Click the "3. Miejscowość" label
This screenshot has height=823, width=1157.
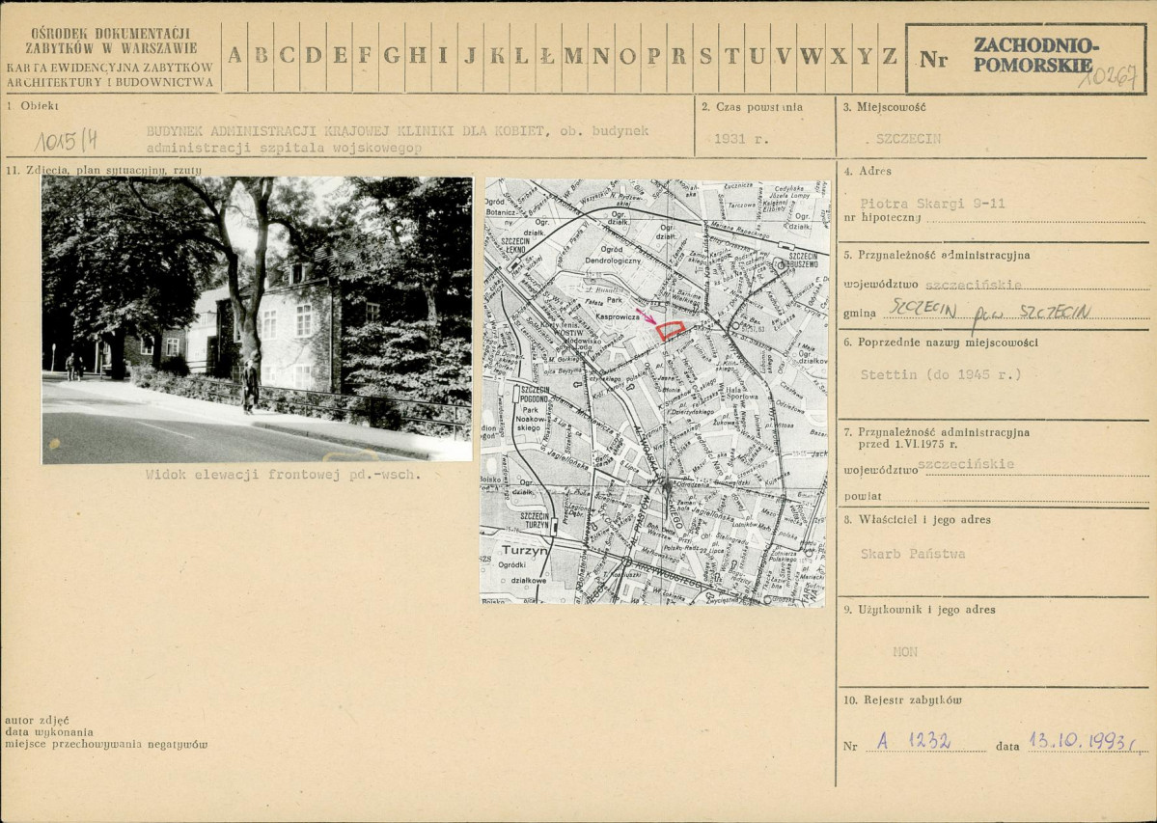(x=884, y=107)
